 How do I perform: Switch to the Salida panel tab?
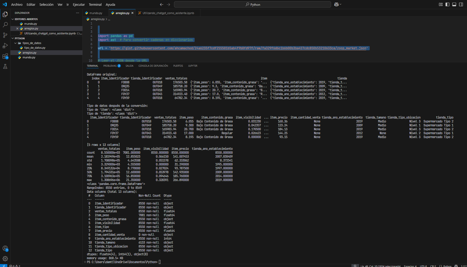[129, 66]
